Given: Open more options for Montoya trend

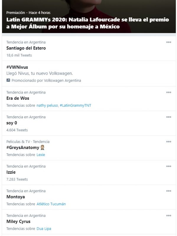Looking at the screenshot, I should 168,191.
